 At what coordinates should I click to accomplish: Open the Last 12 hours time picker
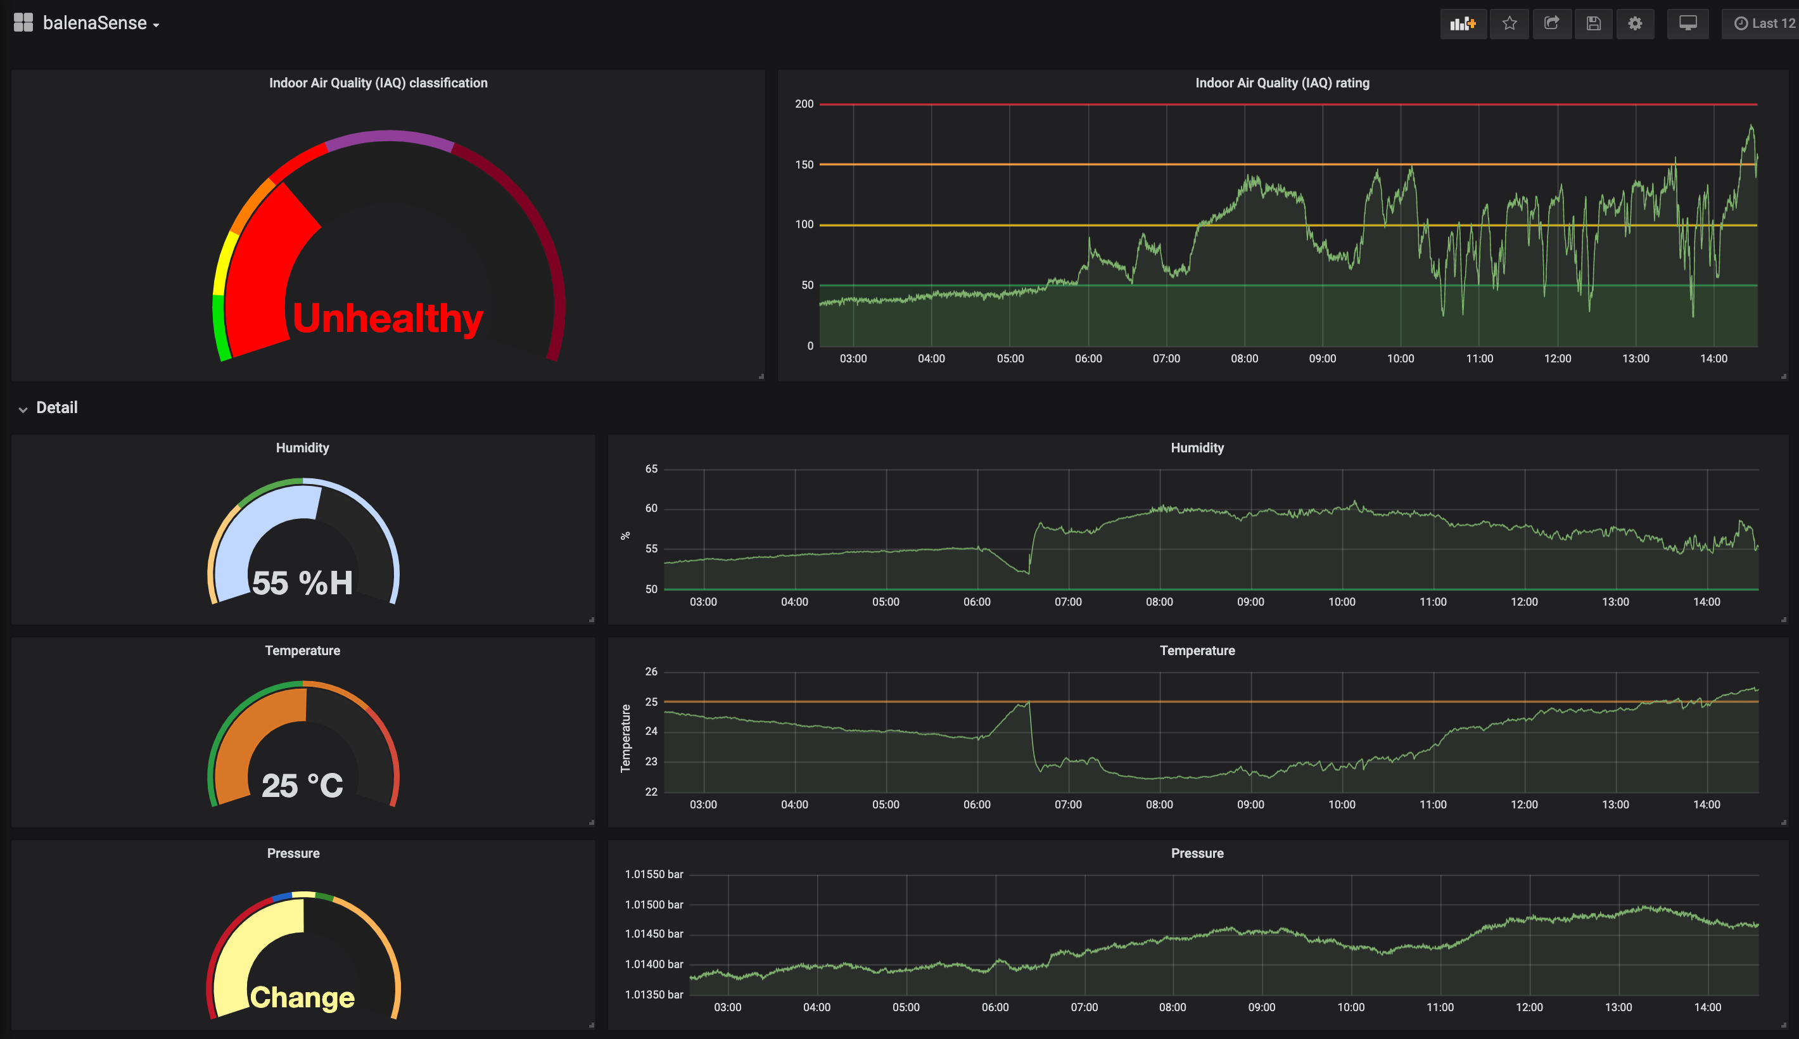(x=1764, y=23)
